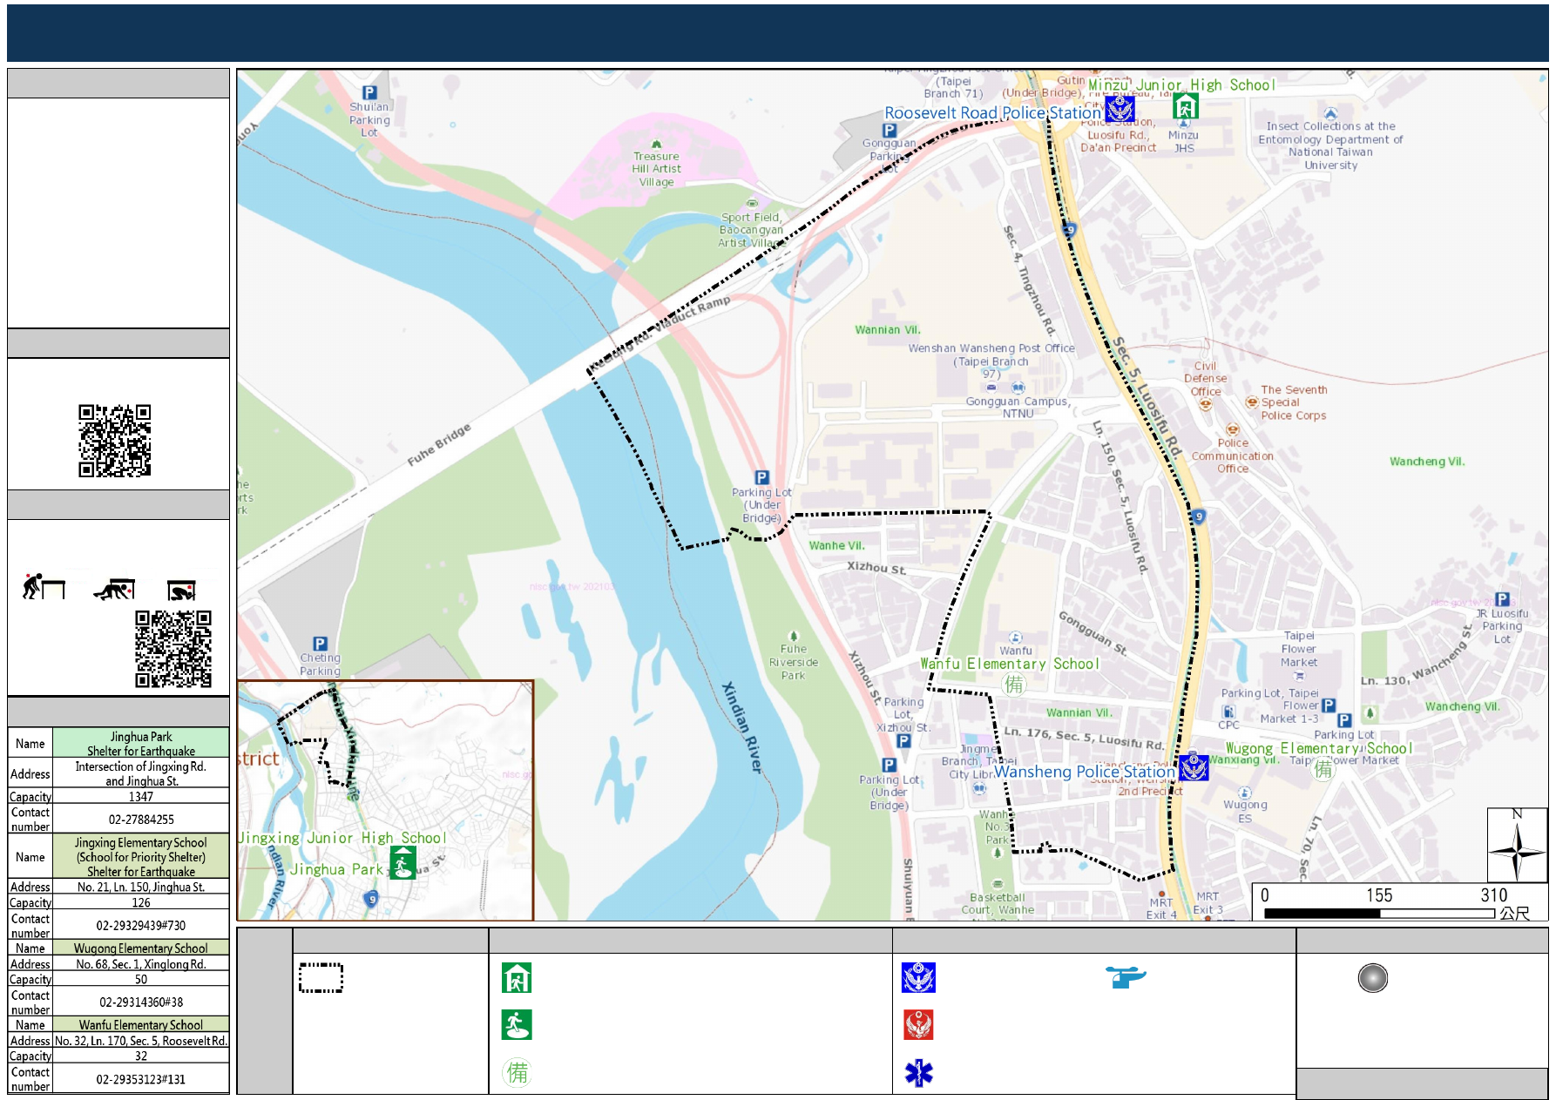Screen dimensions: 1556x1100
Task: Click the gray circle legend symbol
Action: (x=1373, y=978)
